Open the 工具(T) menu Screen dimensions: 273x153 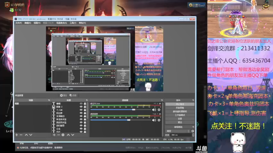click(73, 23)
